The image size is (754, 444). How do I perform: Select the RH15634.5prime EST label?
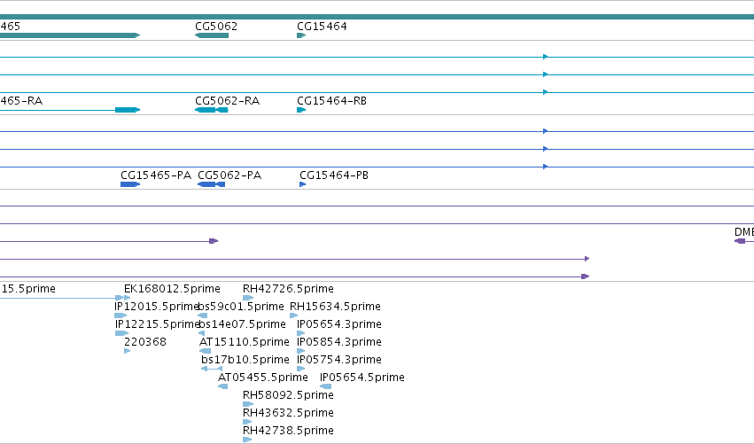[335, 307]
